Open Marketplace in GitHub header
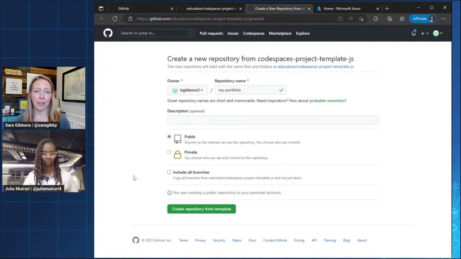The image size is (461, 259). click(280, 33)
